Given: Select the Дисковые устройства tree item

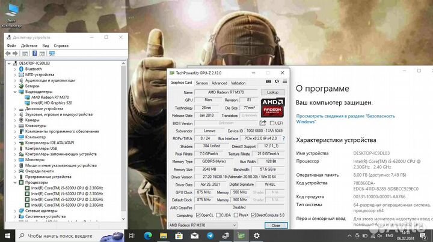Looking at the screenshot, I should (44, 108).
